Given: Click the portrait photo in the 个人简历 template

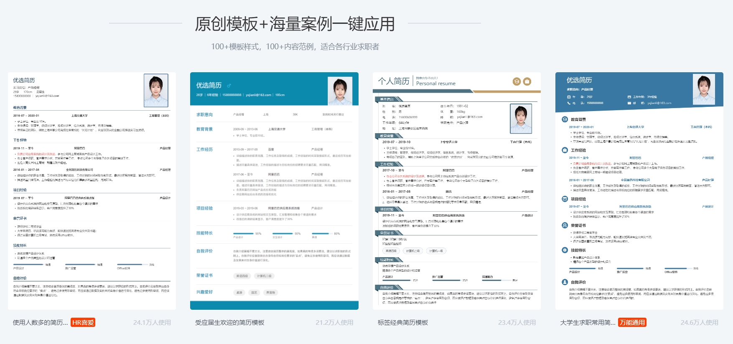Looking at the screenshot, I should (x=521, y=119).
